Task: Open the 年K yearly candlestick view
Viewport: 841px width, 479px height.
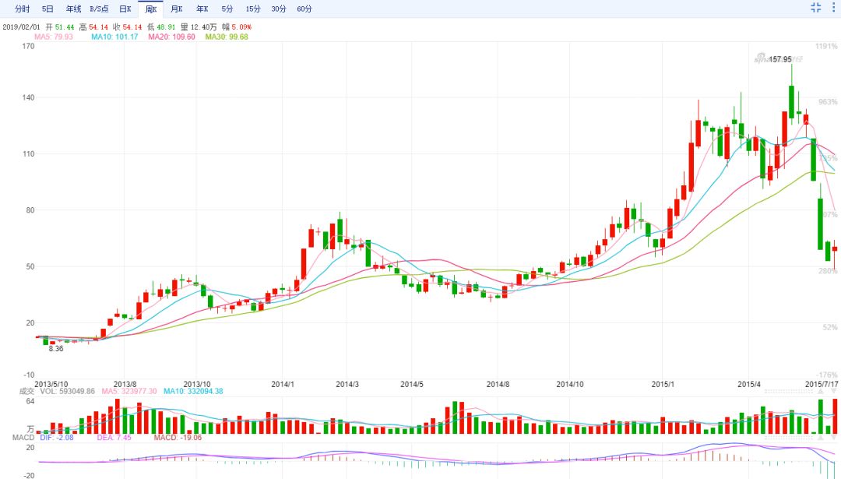Action: point(202,9)
